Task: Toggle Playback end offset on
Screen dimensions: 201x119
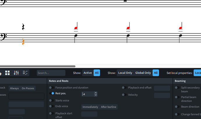Action: (124, 88)
